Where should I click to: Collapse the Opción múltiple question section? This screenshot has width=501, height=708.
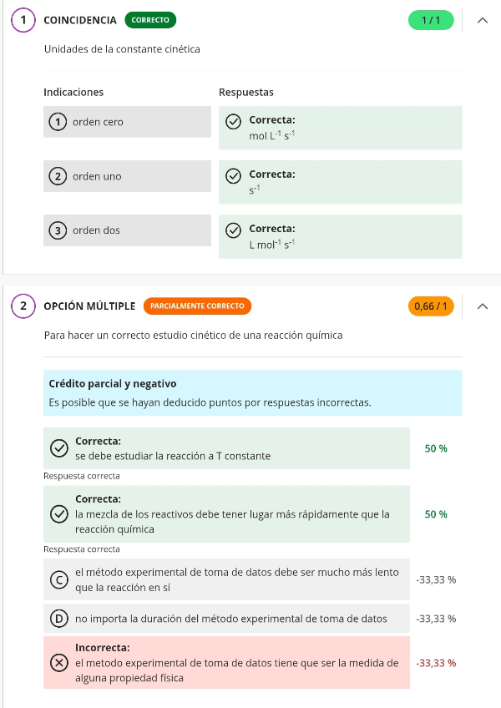point(482,306)
